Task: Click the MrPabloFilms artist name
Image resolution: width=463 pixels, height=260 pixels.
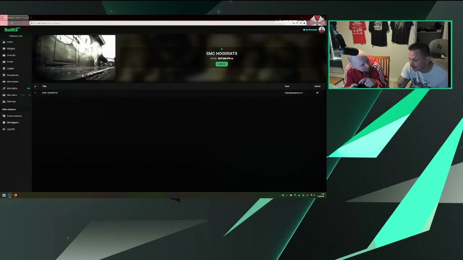Action: coord(226,58)
